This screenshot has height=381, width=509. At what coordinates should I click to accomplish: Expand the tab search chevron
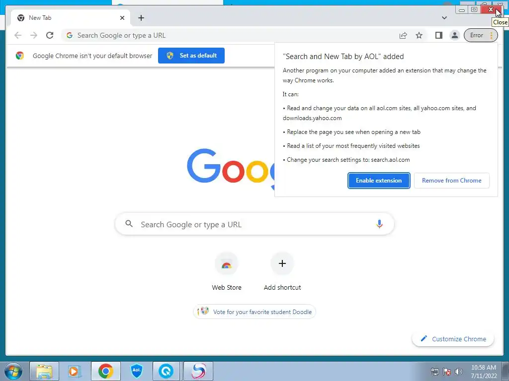(x=444, y=18)
